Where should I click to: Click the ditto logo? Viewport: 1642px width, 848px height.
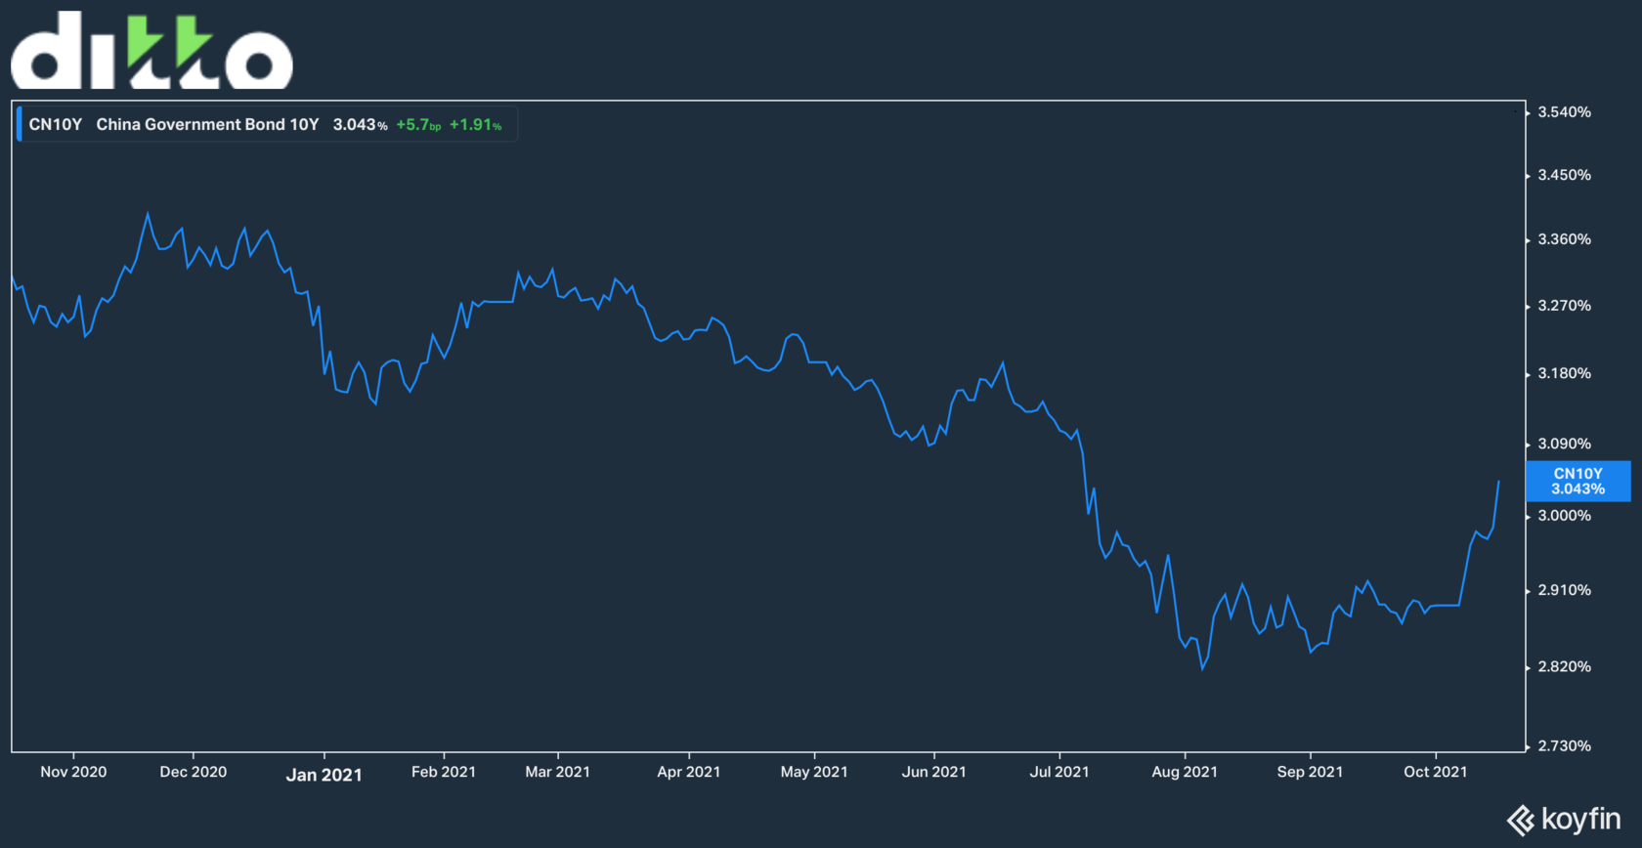pos(151,50)
